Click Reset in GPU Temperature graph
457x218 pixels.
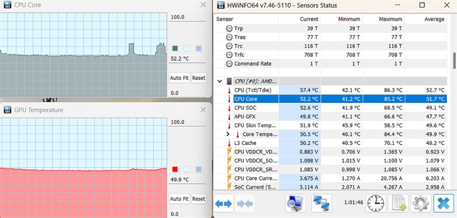(x=199, y=199)
